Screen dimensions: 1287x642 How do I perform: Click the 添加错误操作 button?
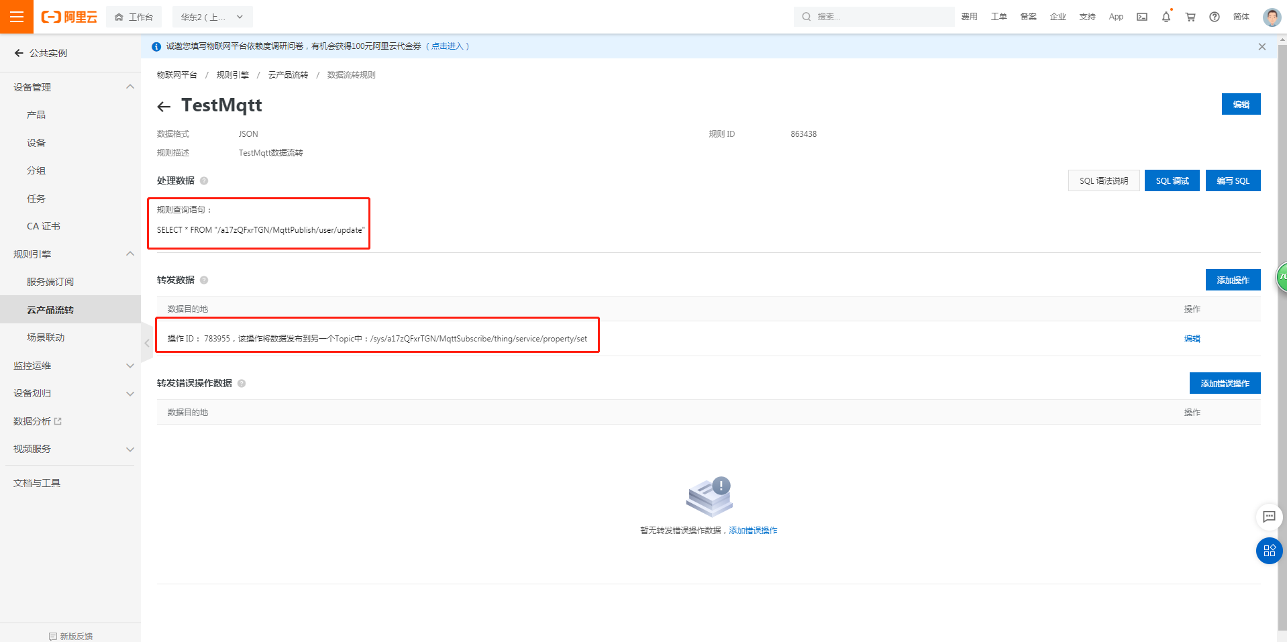(x=1225, y=383)
